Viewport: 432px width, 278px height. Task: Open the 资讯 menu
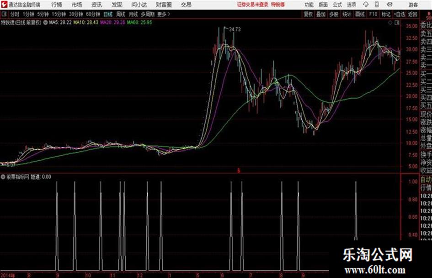97,5
